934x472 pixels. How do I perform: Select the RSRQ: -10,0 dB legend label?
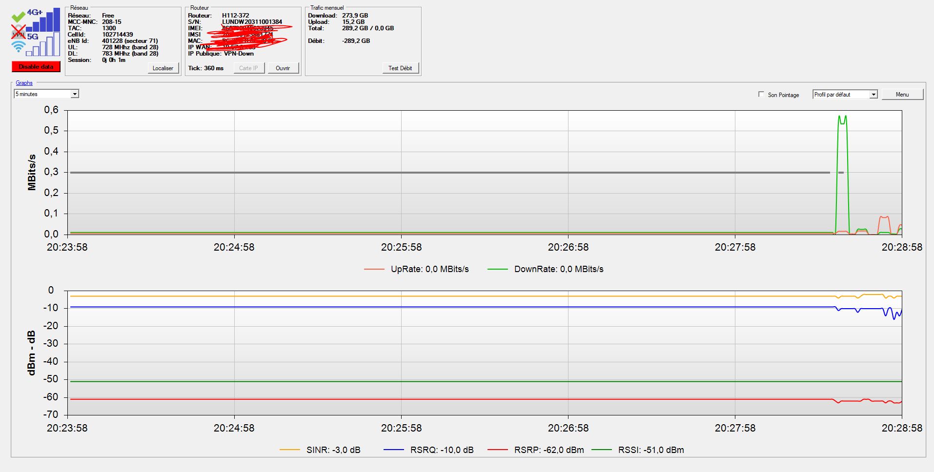pos(442,450)
